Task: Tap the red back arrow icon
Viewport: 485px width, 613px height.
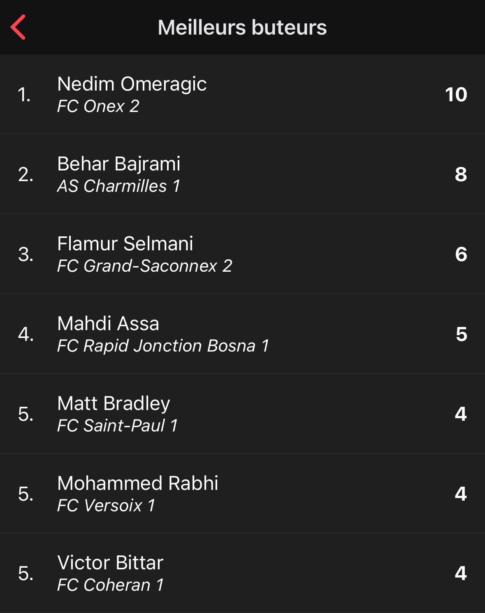Action: pyautogui.click(x=18, y=27)
